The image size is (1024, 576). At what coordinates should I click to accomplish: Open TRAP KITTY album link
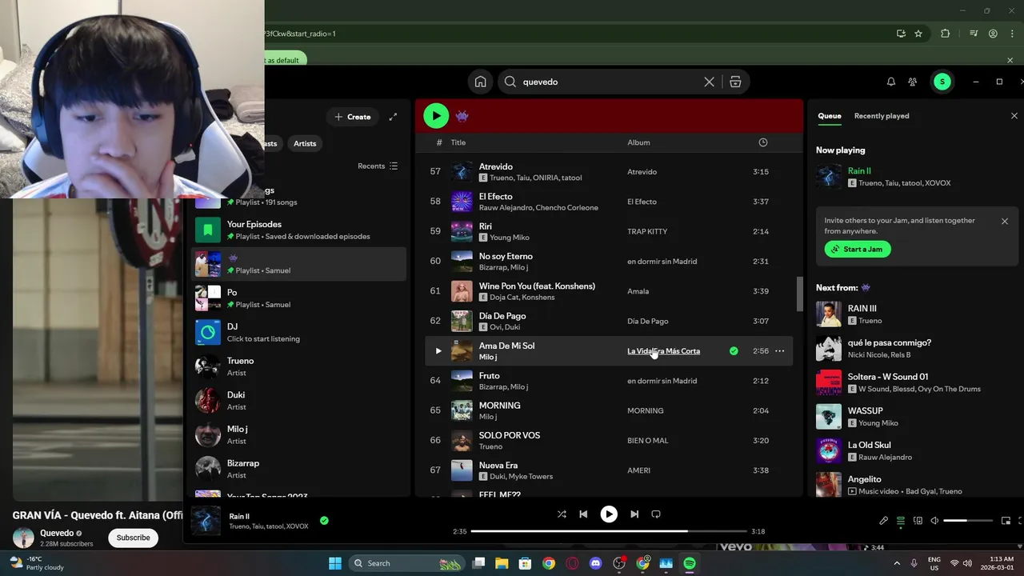[x=647, y=231]
